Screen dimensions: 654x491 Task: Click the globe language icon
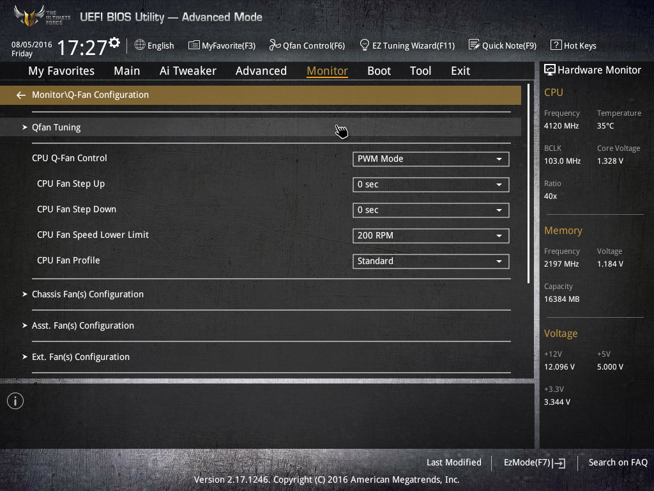tap(140, 45)
